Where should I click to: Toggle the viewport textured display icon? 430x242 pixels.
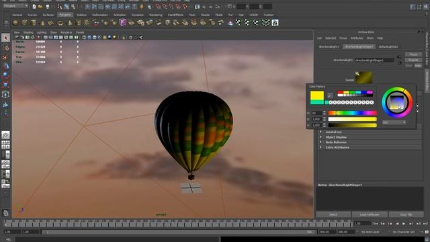pos(99,38)
